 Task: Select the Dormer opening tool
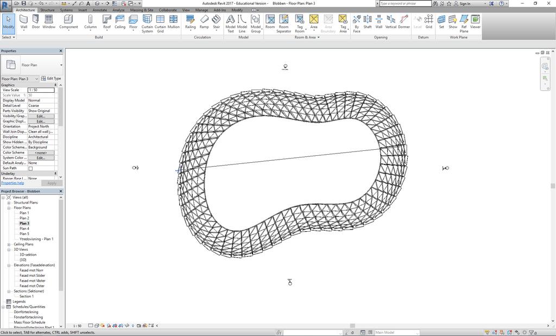[404, 22]
